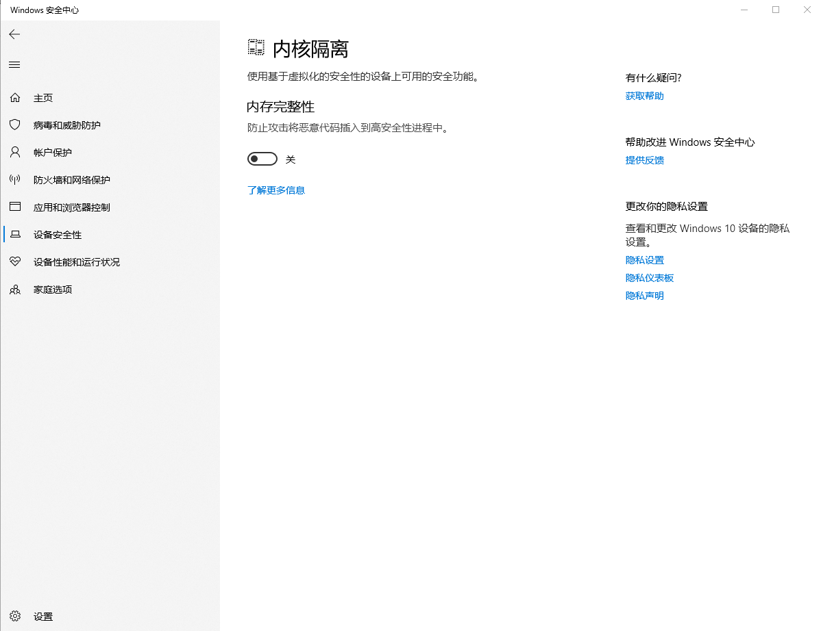
Task: Open the 隐私设置 link
Action: point(645,260)
